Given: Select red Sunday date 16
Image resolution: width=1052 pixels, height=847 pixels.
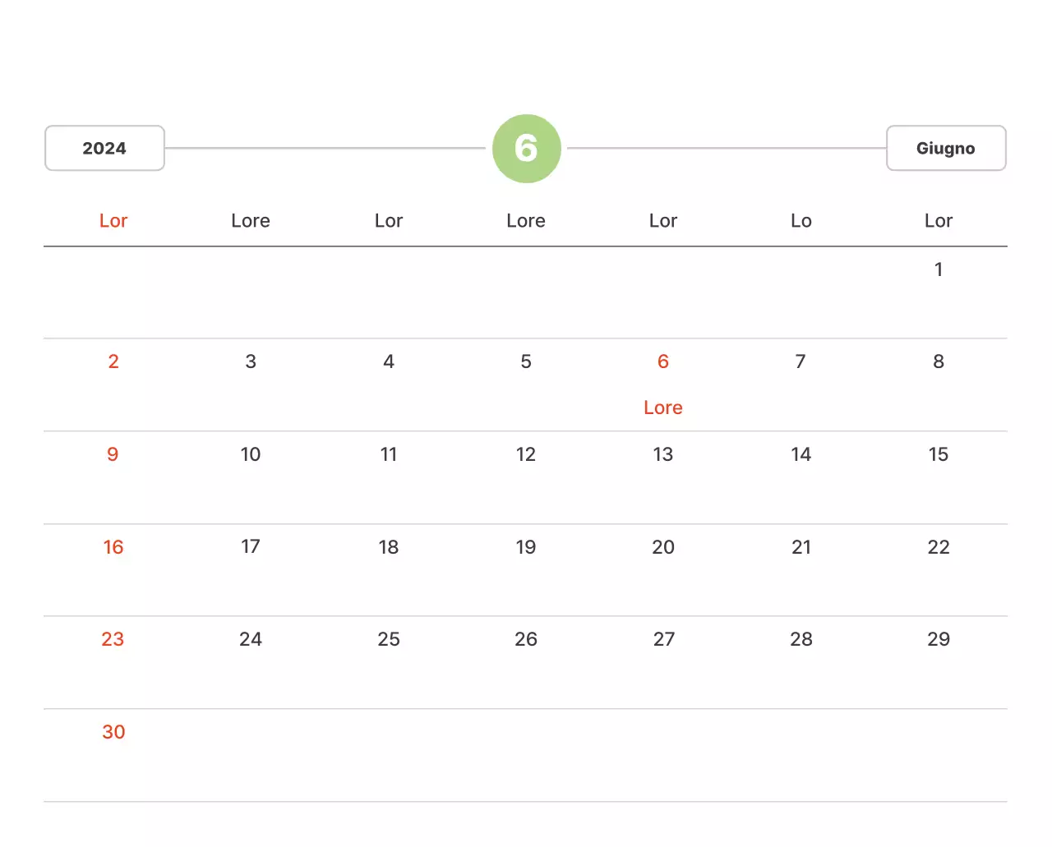Looking at the screenshot, I should 113,547.
